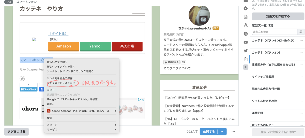305x138 pixels.
Task: Select the マイマップ掲載用 template
Action: coord(263,77)
